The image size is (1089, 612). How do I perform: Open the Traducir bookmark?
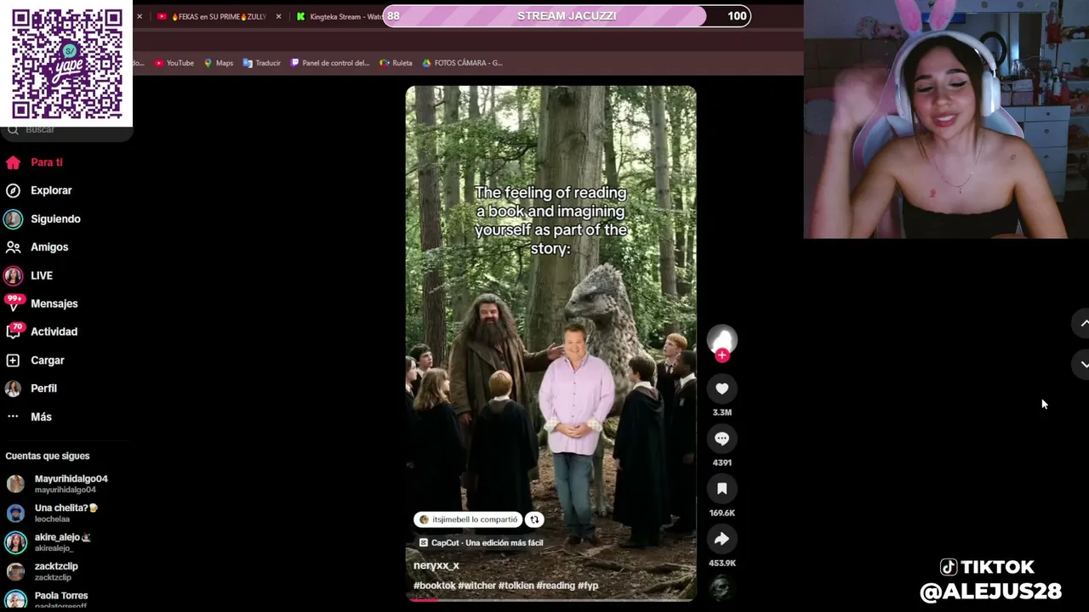pos(261,63)
